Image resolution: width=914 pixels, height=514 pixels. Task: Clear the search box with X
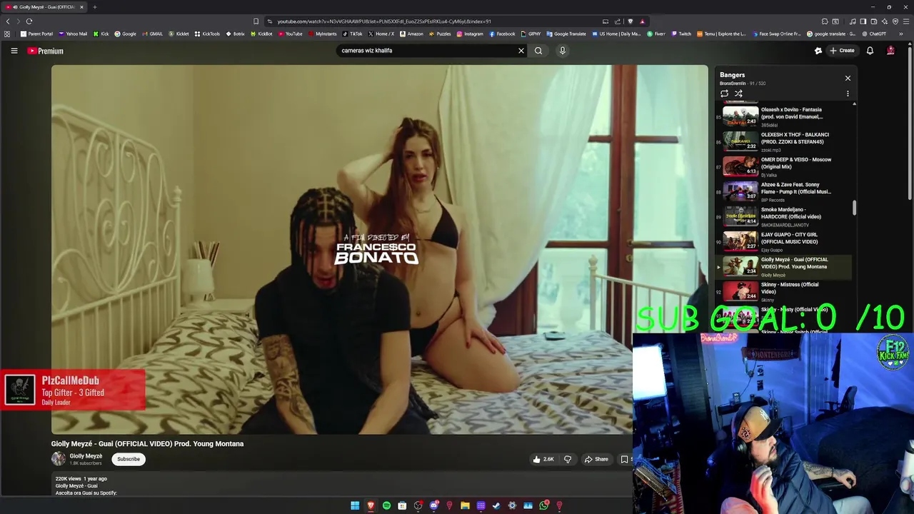(521, 51)
